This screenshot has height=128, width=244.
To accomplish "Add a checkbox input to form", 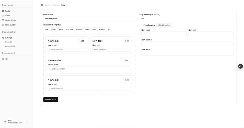I will [x=79, y=30].
